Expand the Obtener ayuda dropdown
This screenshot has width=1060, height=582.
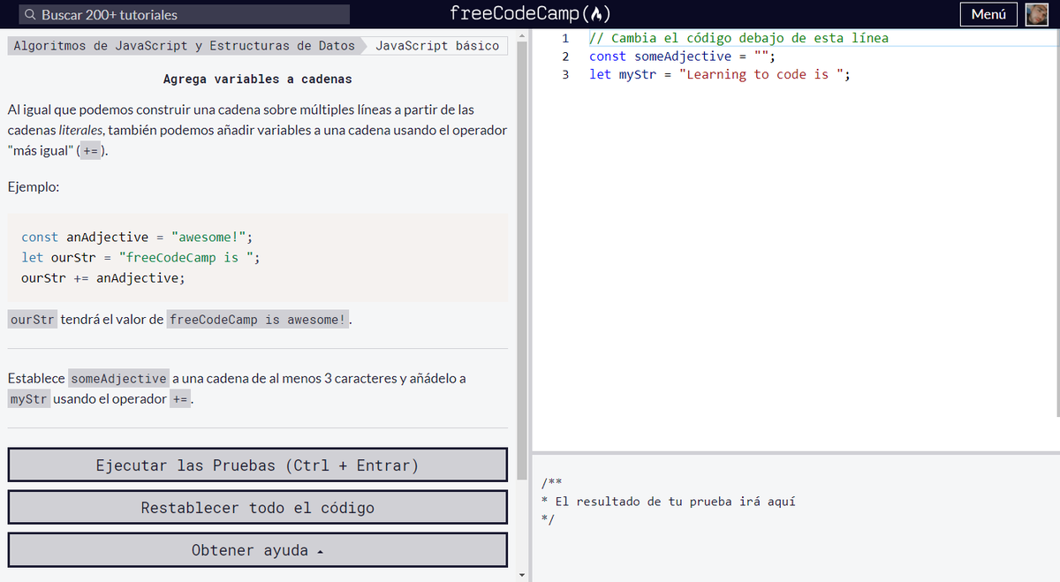click(258, 550)
